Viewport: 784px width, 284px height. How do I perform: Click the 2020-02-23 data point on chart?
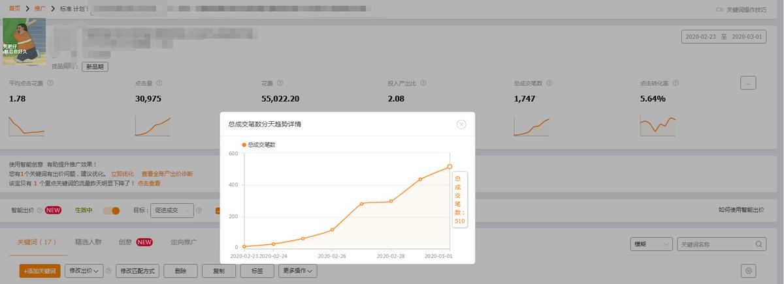click(244, 246)
